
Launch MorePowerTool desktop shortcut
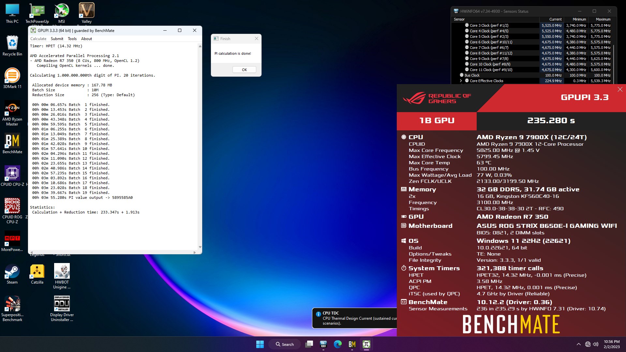coord(12,241)
